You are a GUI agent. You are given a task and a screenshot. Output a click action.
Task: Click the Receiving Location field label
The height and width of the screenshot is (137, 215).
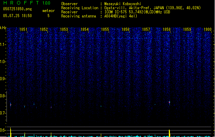click(80, 8)
